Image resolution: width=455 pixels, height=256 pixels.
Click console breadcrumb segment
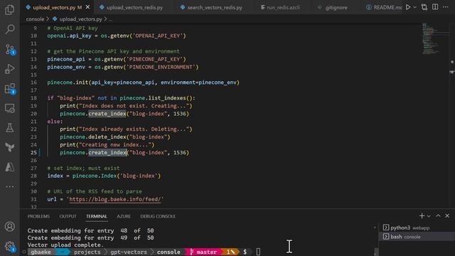click(x=35, y=19)
